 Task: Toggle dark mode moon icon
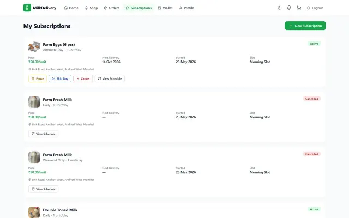tap(280, 8)
